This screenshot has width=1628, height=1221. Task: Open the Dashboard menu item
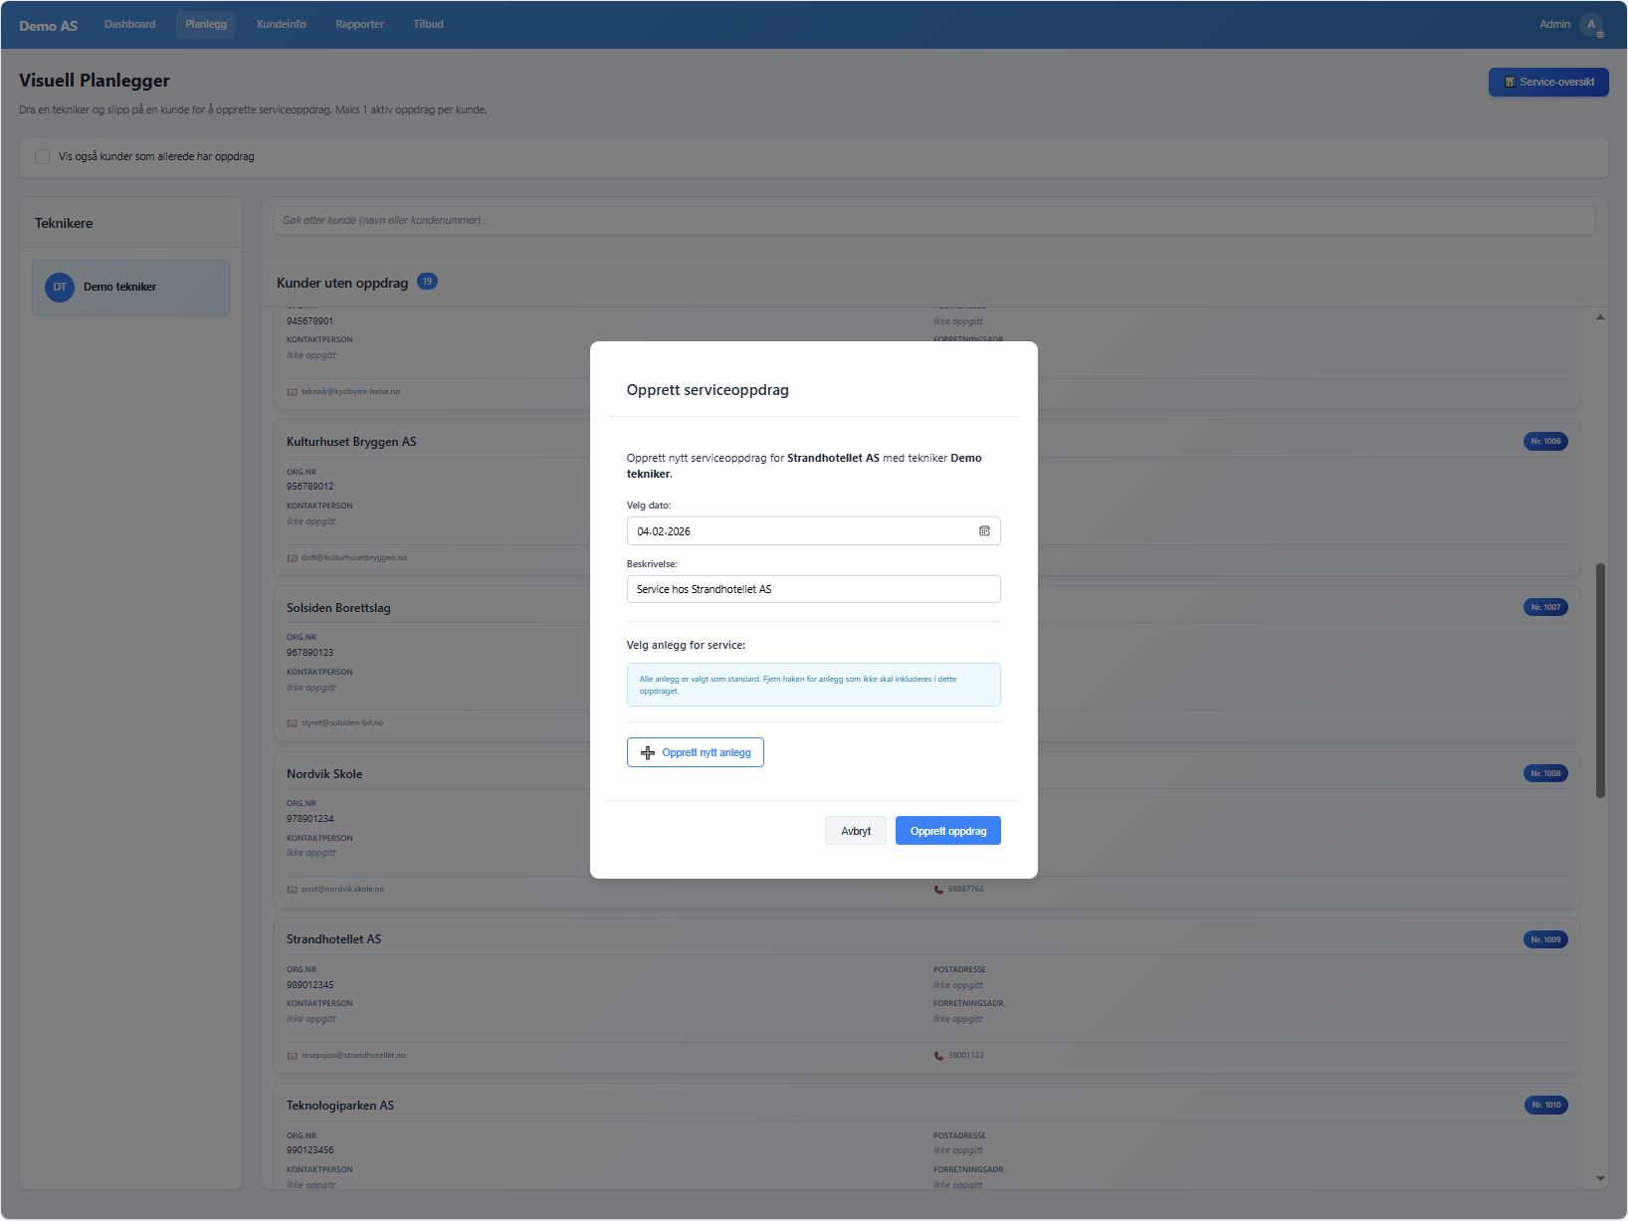pyautogui.click(x=130, y=25)
